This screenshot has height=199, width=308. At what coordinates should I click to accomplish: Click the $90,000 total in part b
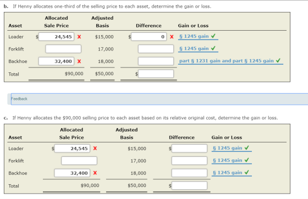pyautogui.click(x=74, y=74)
